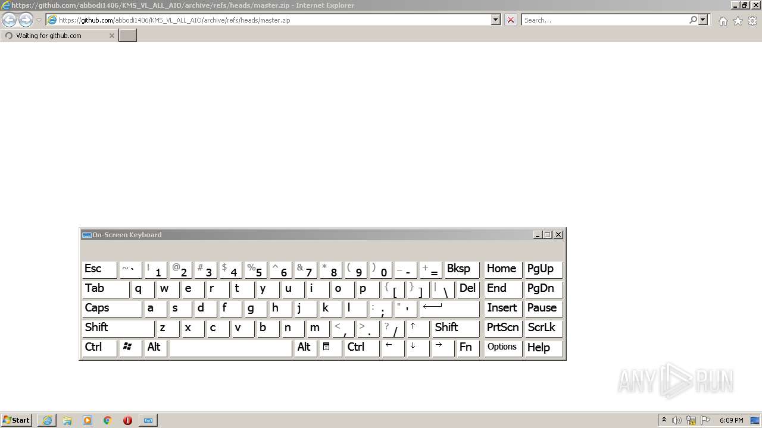
Task: Click the letter a key
Action: coord(155,309)
